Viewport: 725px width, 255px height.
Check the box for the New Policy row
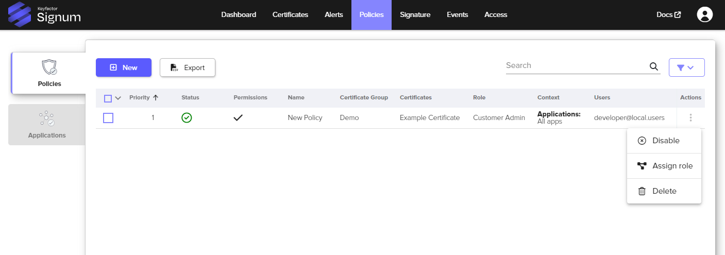click(108, 118)
